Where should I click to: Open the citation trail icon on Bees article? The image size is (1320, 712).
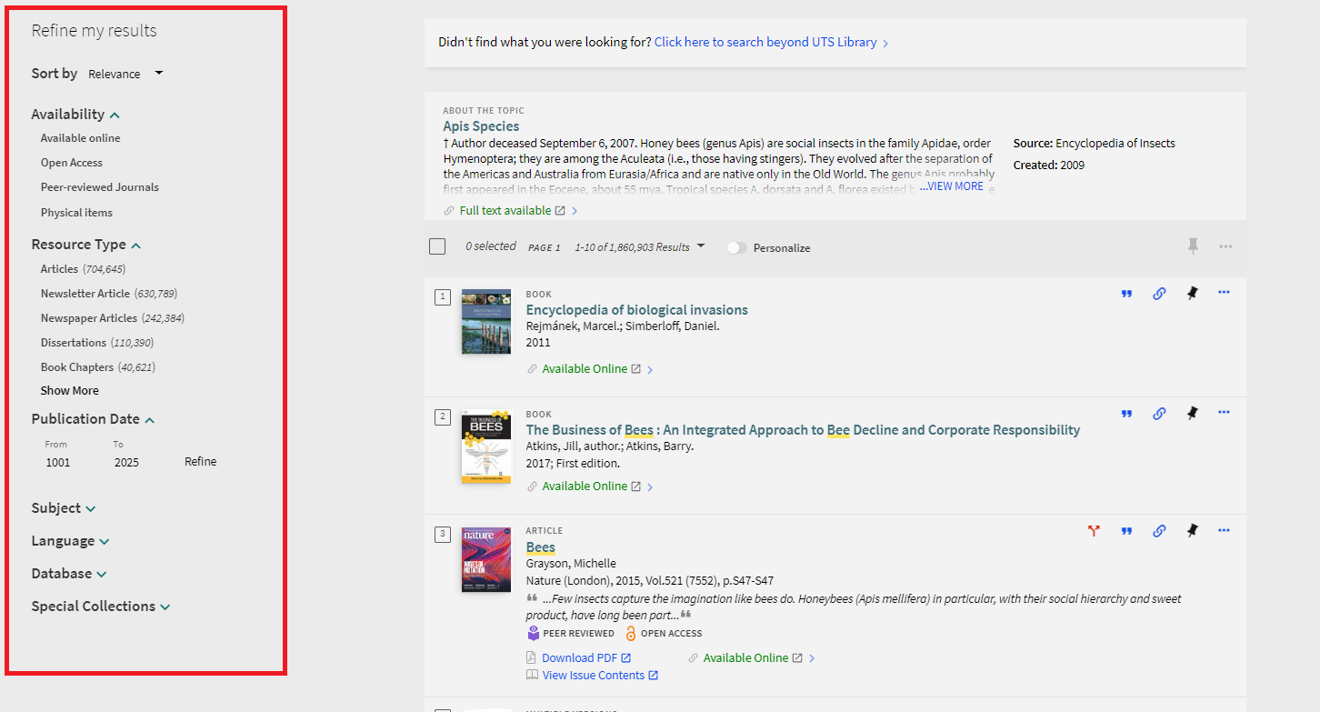click(x=1094, y=530)
